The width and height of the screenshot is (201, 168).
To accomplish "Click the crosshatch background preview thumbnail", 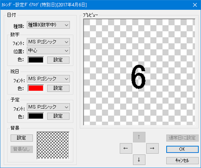I will [x=53, y=145].
